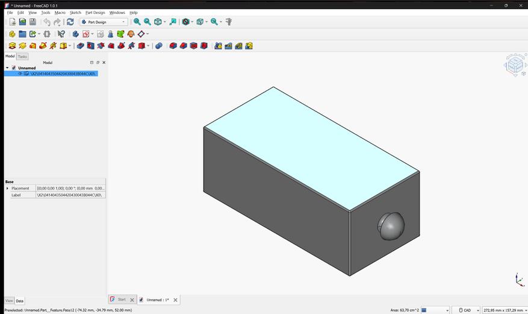Toggle visibility eye of the imported part
The height and width of the screenshot is (314, 528).
[20, 74]
